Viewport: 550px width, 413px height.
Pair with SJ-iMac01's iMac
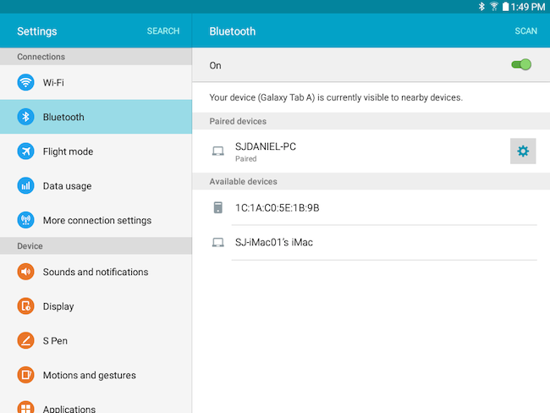click(x=371, y=242)
